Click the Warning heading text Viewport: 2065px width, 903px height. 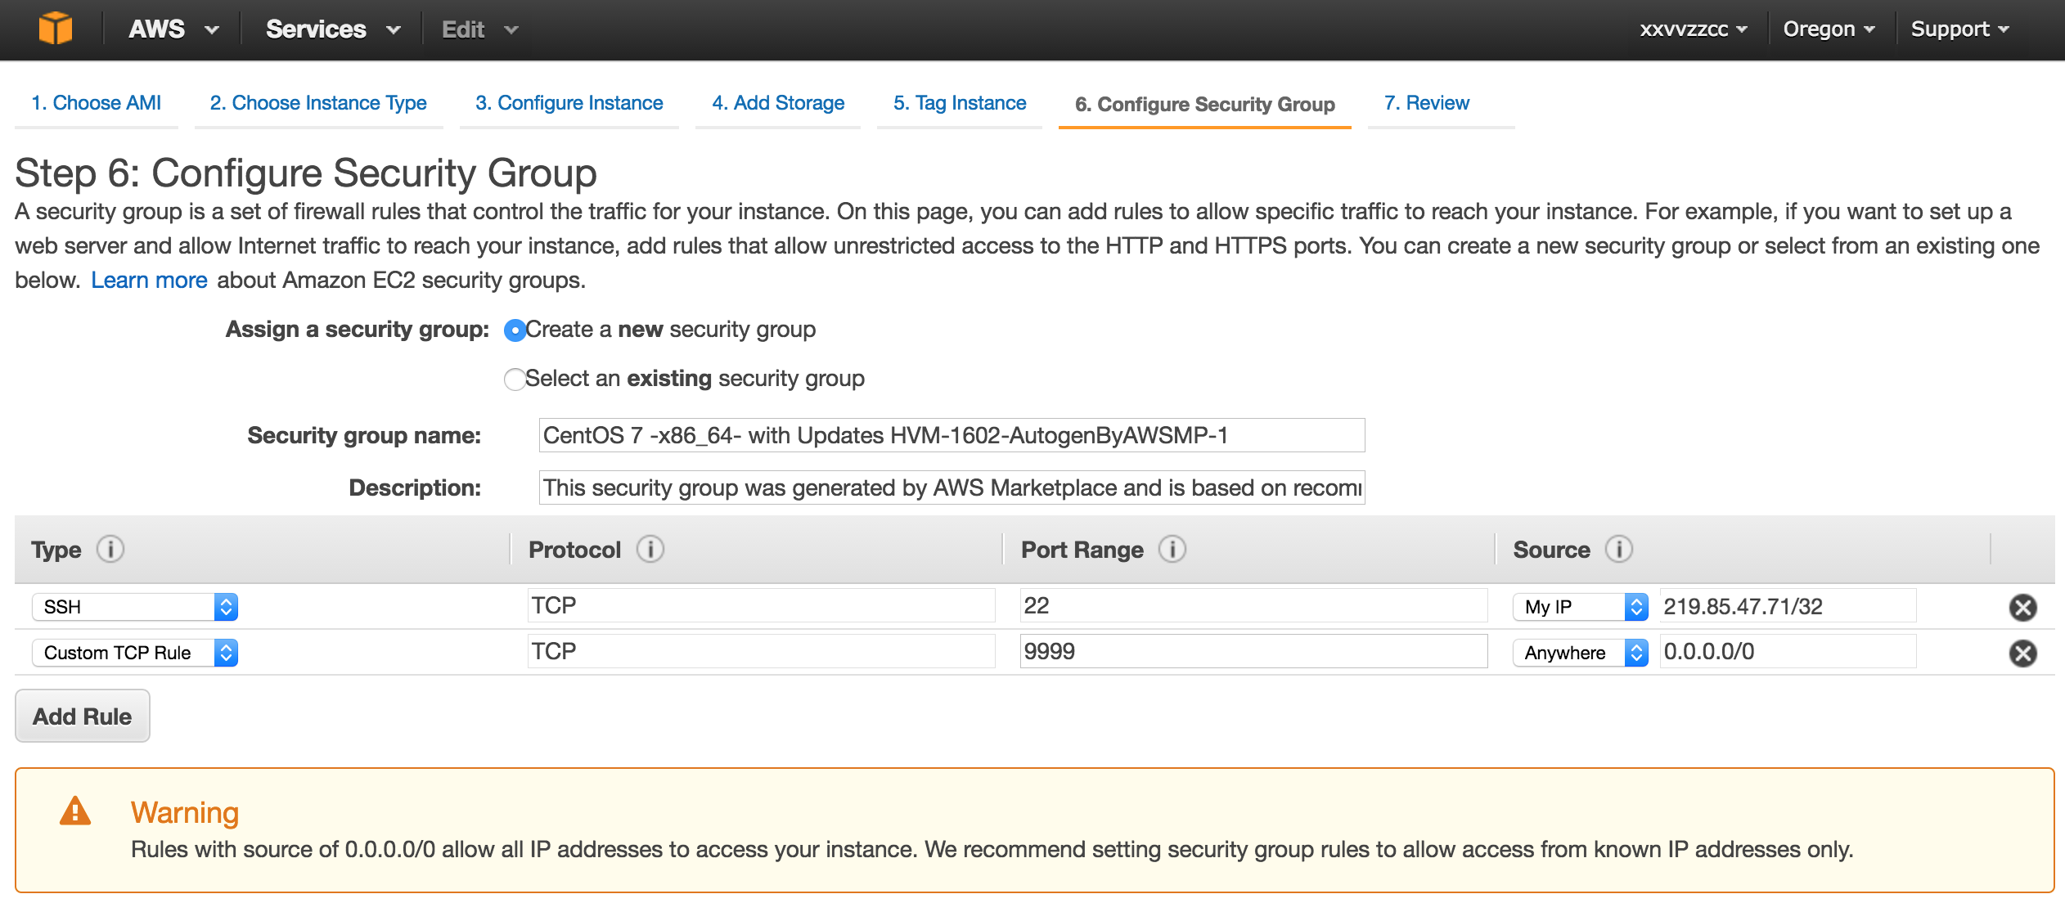[x=185, y=812]
